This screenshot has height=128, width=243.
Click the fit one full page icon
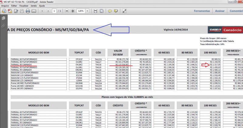coord(101,11)
